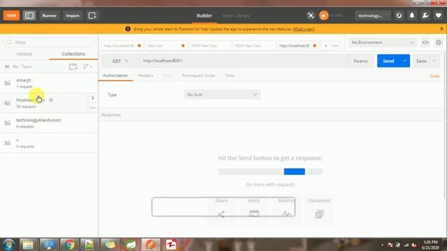The height and width of the screenshot is (251, 447).
Task: Open Chrome from the taskbar
Action: pyautogui.click(x=69, y=245)
